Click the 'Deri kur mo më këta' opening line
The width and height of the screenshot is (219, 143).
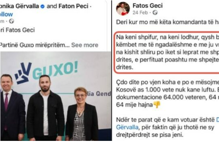168,22
